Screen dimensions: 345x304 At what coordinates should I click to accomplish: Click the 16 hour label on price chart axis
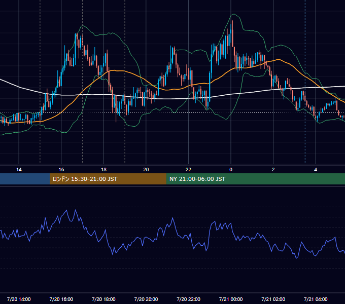[x=61, y=170]
